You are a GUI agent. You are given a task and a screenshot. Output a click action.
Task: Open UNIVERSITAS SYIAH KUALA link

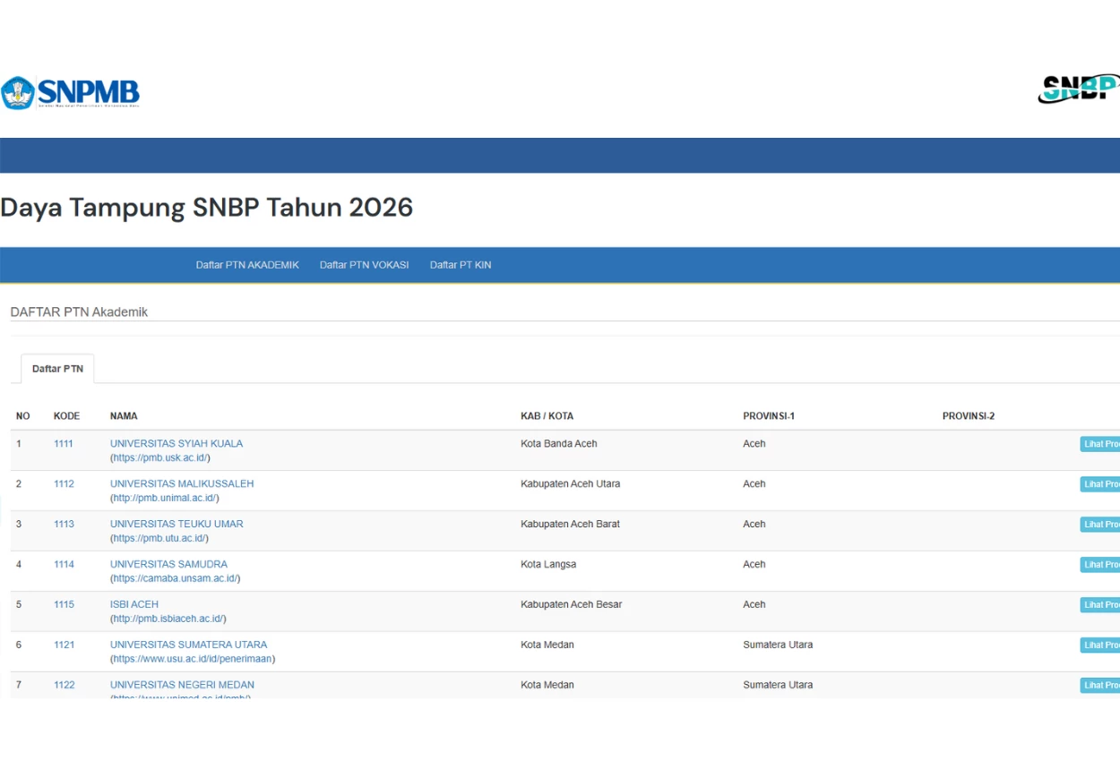pos(177,444)
